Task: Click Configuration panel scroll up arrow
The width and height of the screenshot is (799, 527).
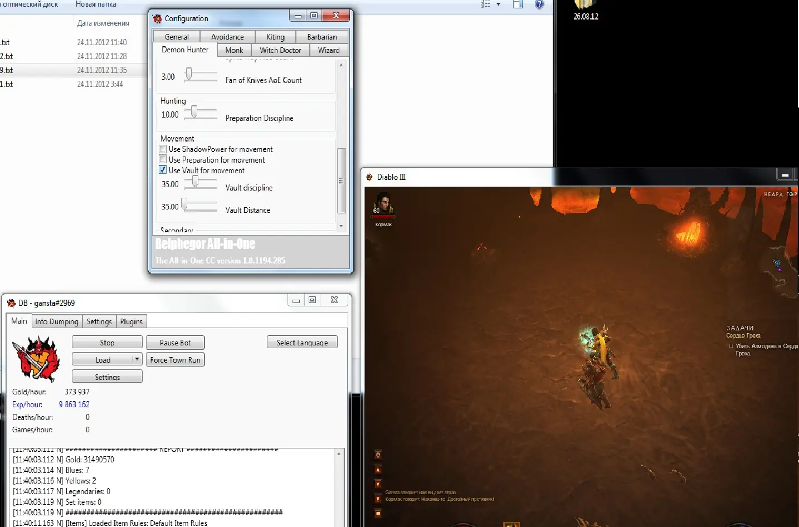Action: pyautogui.click(x=342, y=65)
